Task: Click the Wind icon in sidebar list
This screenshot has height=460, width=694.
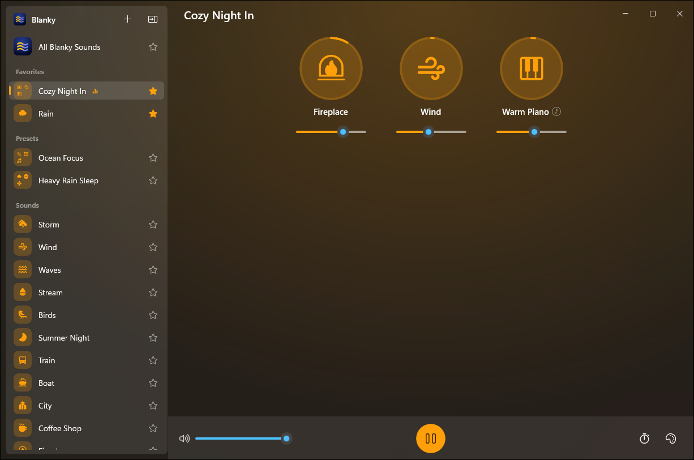Action: pyautogui.click(x=23, y=247)
